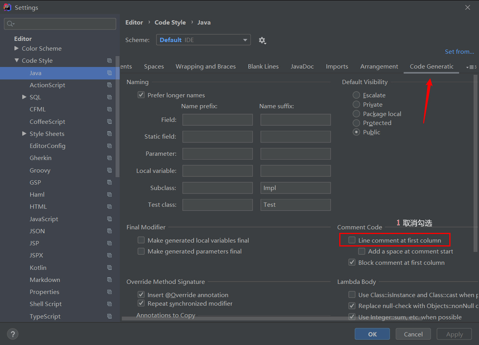Click the Set from... link
Viewport: 479px width, 345px height.
[x=459, y=51]
